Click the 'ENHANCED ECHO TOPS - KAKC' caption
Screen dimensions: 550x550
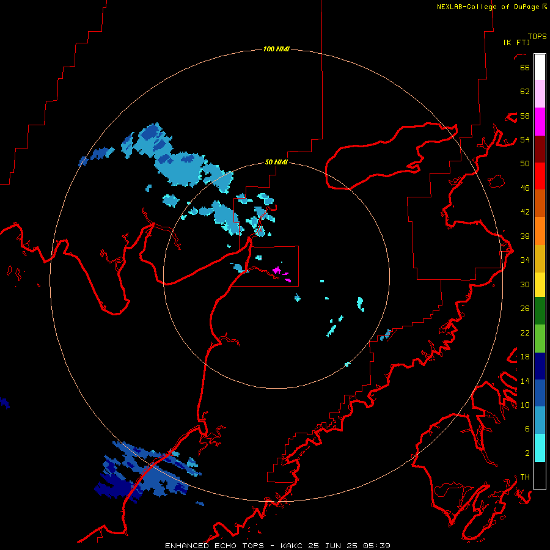coord(235,546)
